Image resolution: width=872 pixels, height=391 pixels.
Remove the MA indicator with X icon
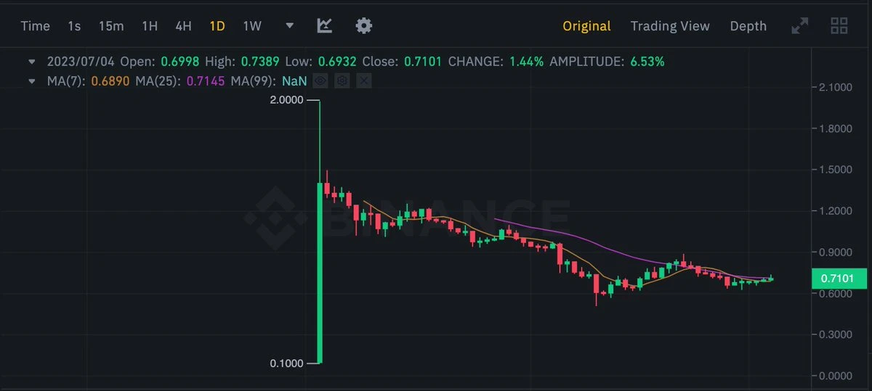(x=364, y=81)
